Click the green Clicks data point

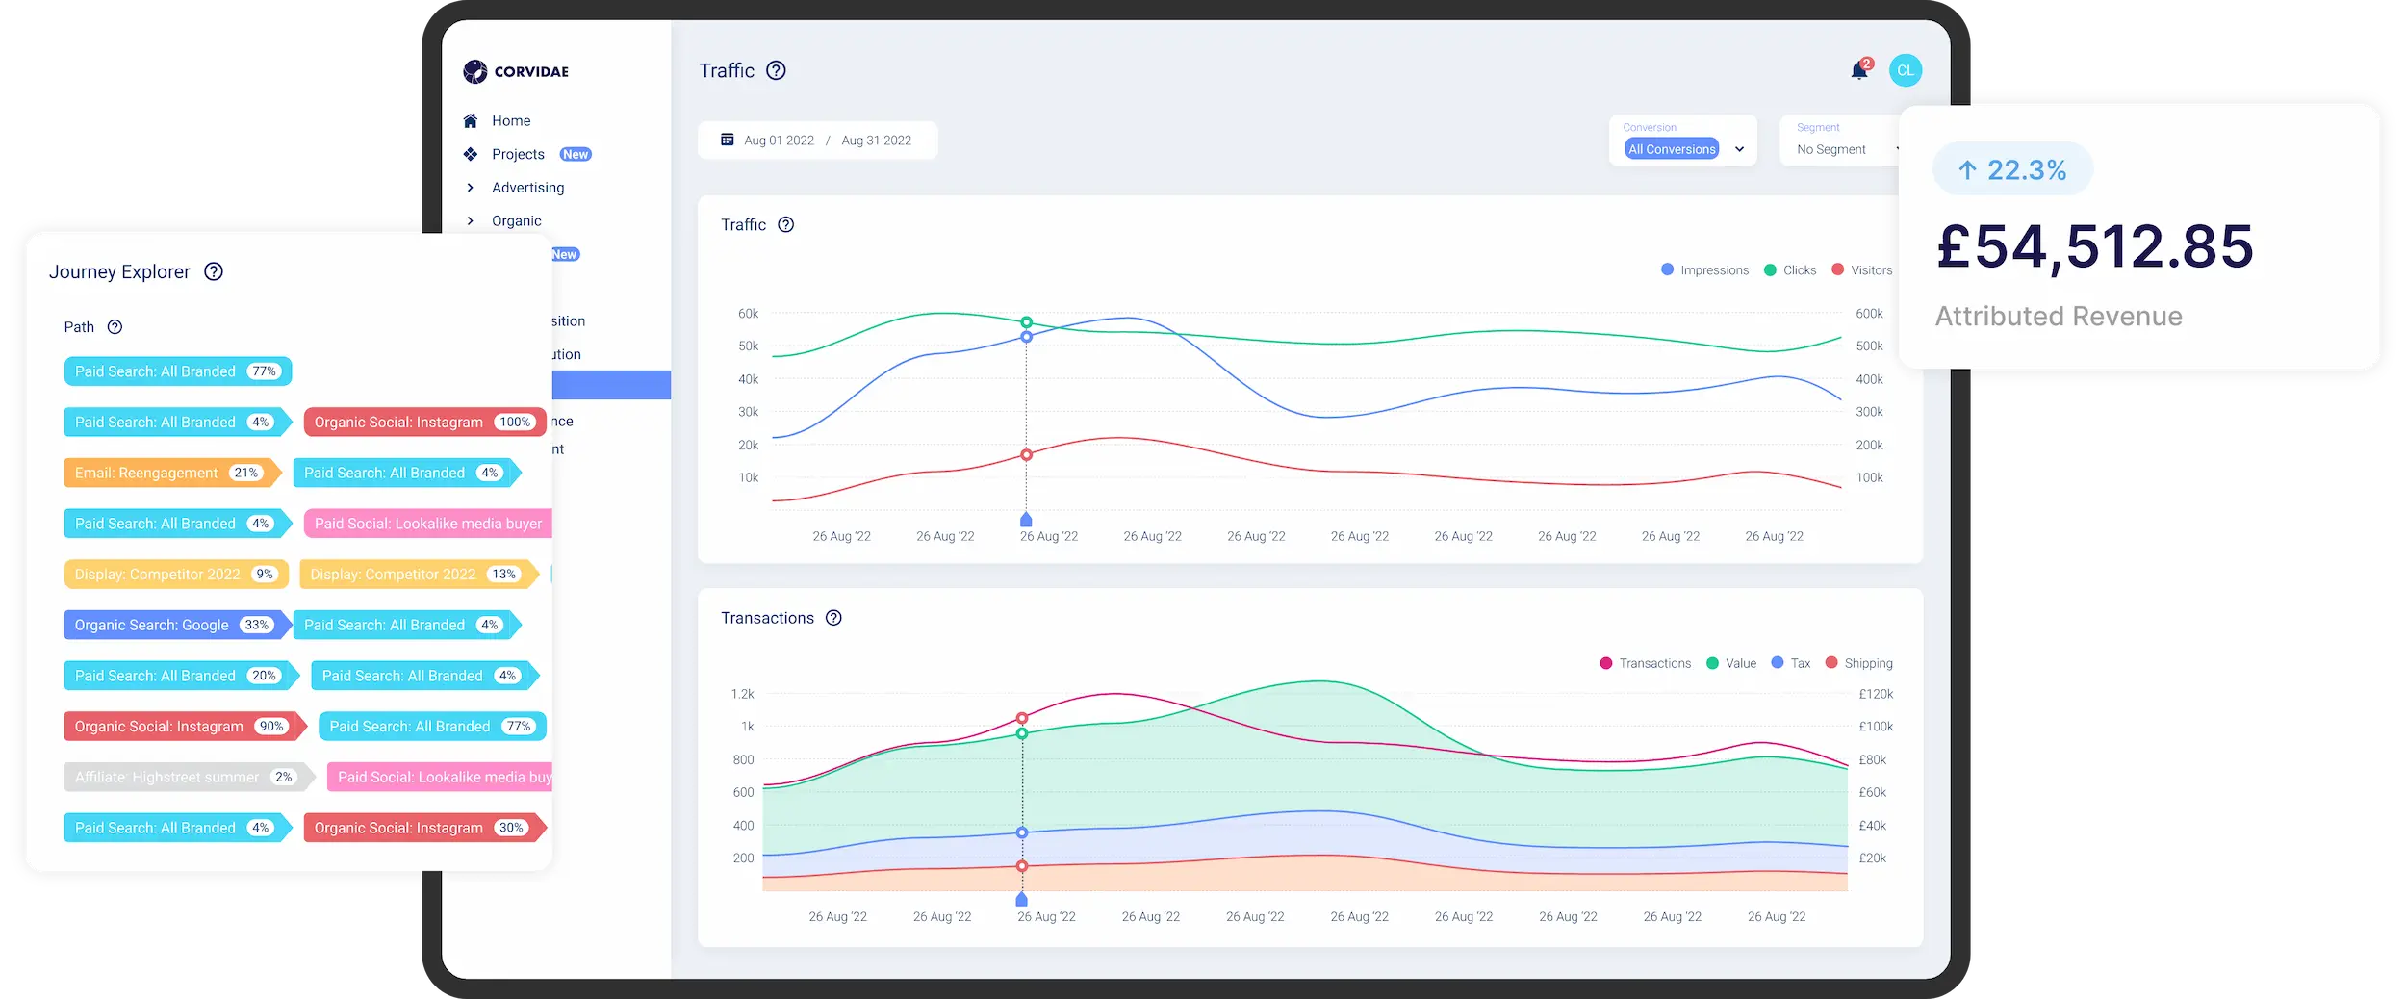pos(1027,322)
